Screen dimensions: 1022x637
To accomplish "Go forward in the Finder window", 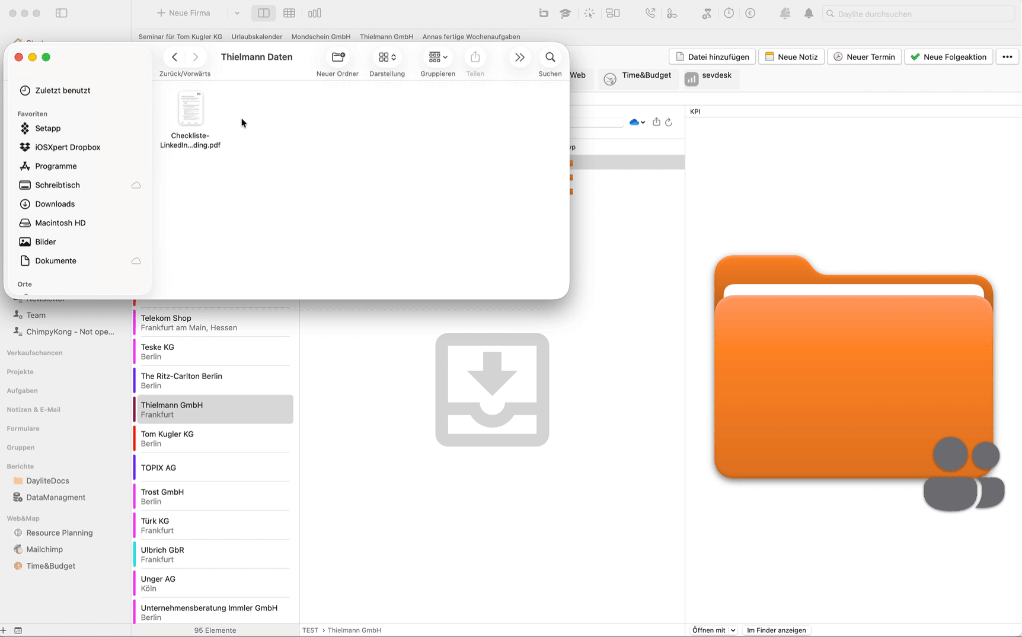I will coord(196,57).
